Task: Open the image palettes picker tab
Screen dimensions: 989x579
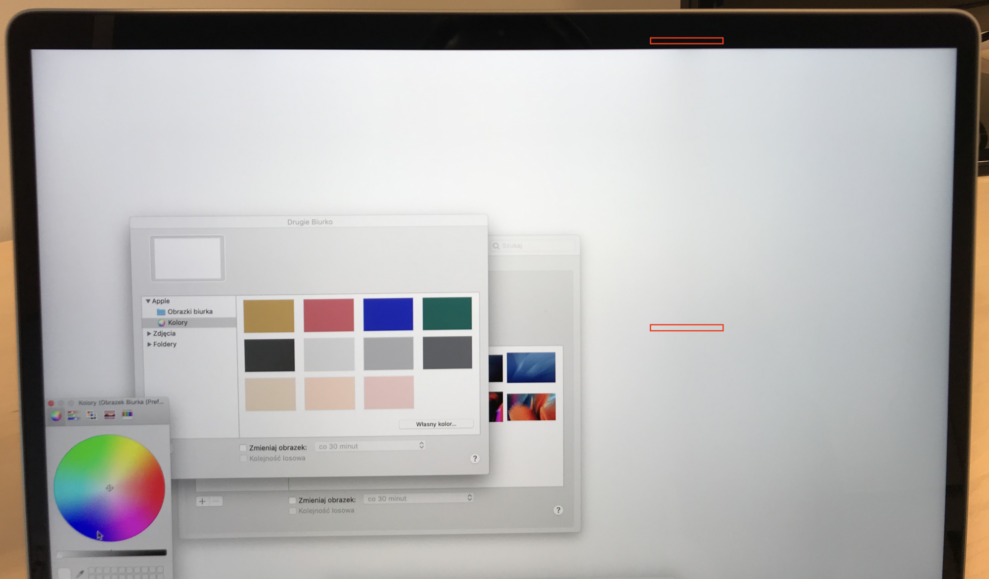Action: tap(109, 414)
